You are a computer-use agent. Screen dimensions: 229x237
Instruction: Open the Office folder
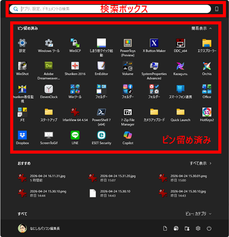tap(207, 92)
